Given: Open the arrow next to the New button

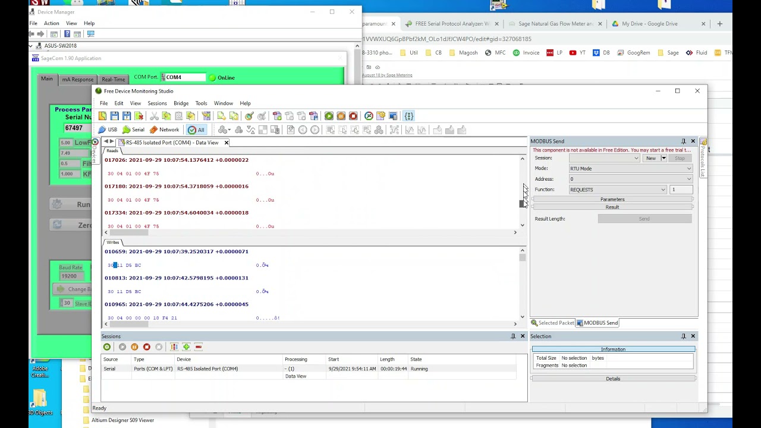Looking at the screenshot, I should point(663,159).
